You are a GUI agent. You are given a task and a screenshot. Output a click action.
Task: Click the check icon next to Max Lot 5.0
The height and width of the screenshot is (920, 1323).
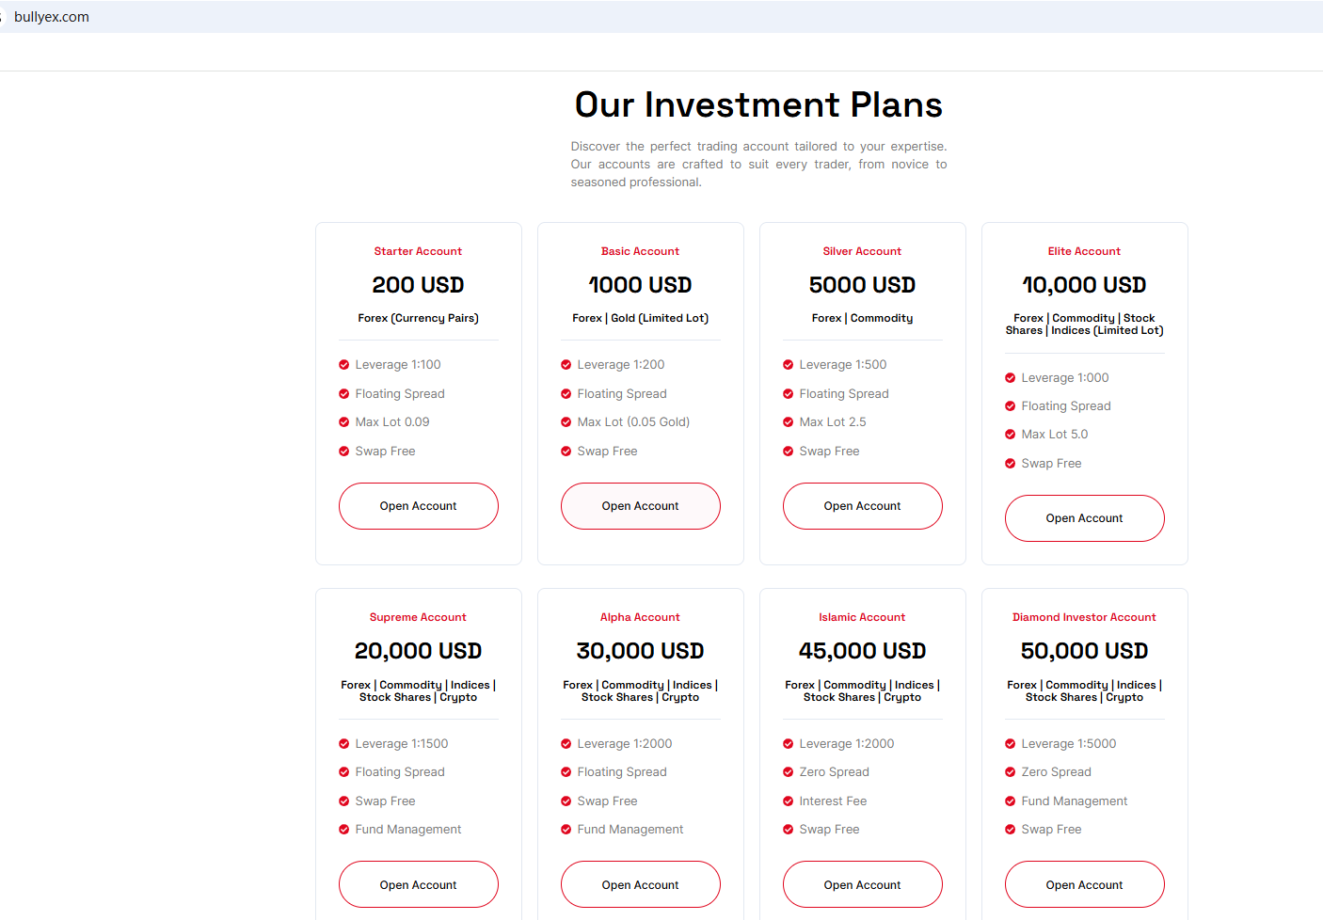click(x=1011, y=435)
